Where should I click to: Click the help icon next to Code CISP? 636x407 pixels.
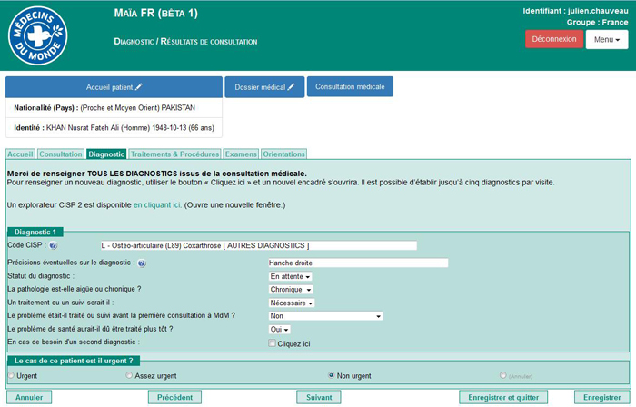[x=53, y=246]
